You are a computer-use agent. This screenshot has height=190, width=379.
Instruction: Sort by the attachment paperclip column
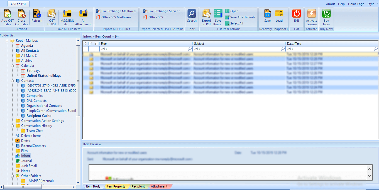[x=96, y=44]
